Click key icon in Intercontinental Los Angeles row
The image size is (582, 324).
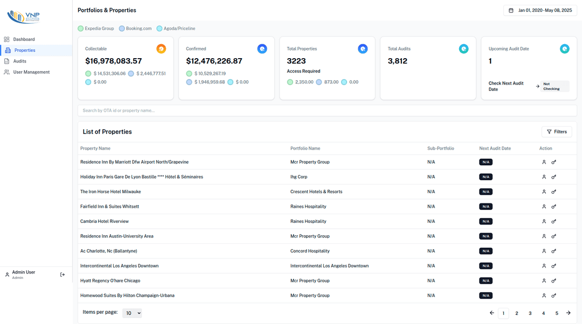(x=554, y=266)
